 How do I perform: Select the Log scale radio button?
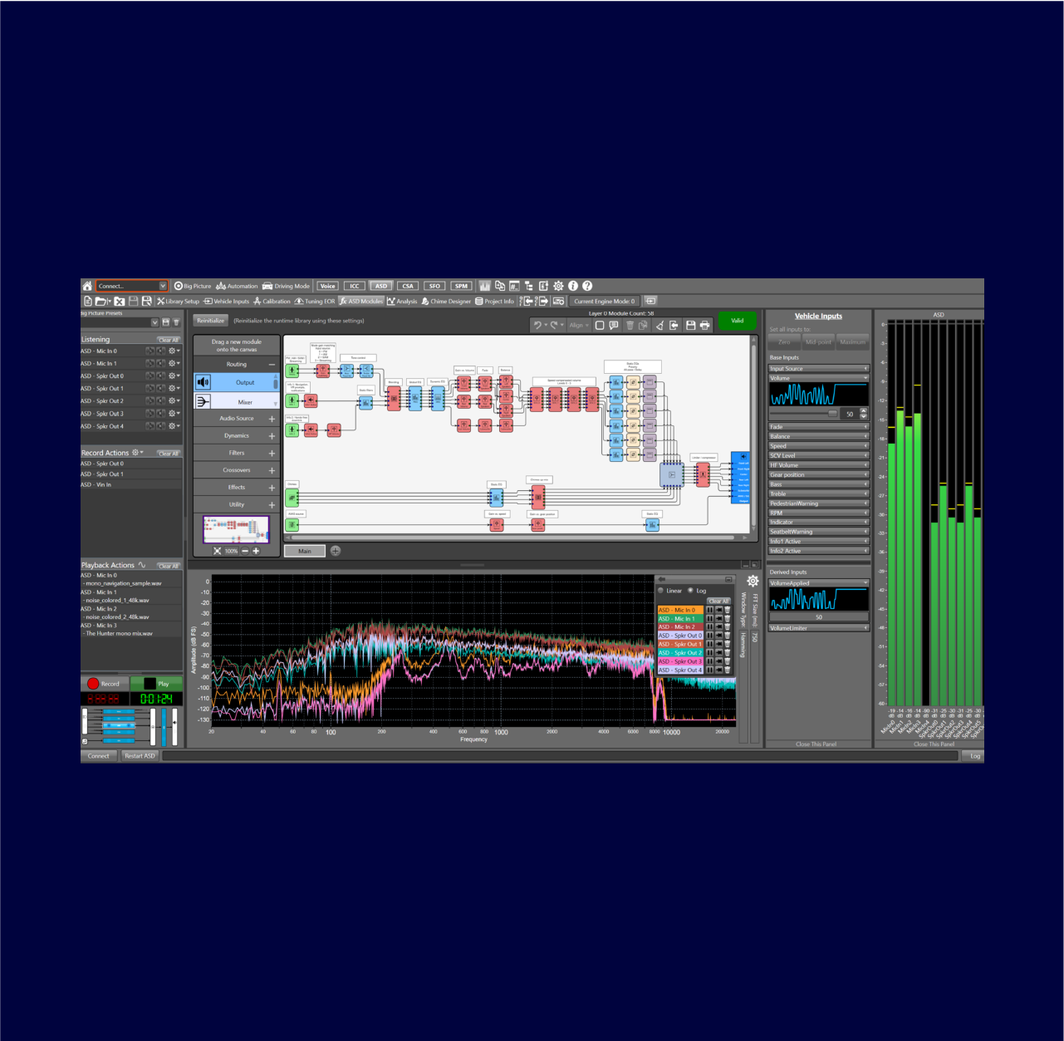(690, 591)
